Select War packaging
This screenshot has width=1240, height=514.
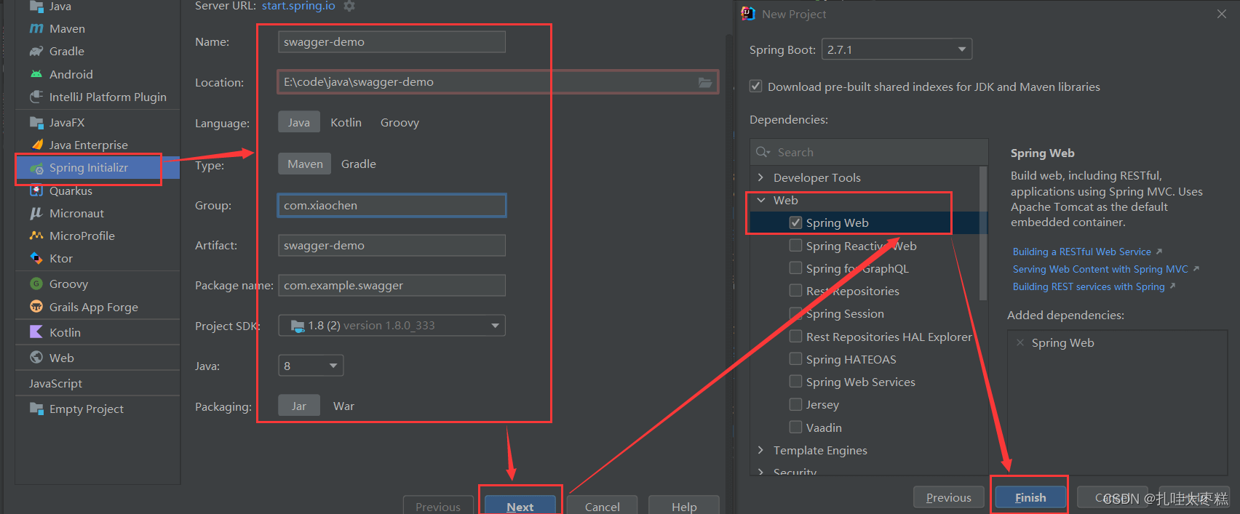pos(343,406)
